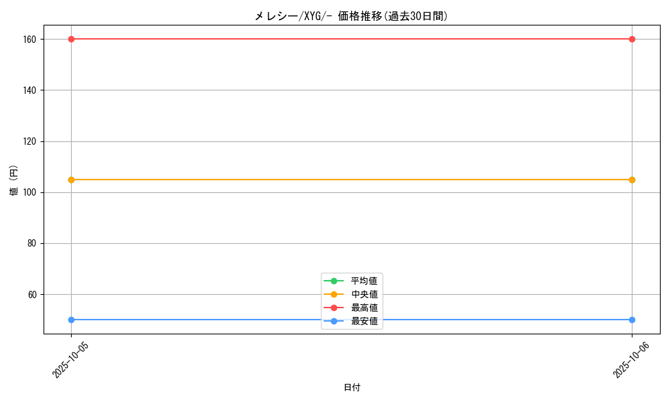Click the blue 最安値 legend marker
Image resolution: width=670 pixels, height=402 pixels.
pyautogui.click(x=334, y=322)
